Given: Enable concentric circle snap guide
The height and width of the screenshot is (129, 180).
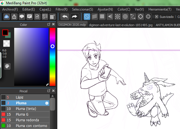Looking at the screenshot, I should click(125, 17).
